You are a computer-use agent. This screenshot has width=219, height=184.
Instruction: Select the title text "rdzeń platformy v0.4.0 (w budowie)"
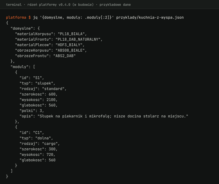[x=60, y=4]
